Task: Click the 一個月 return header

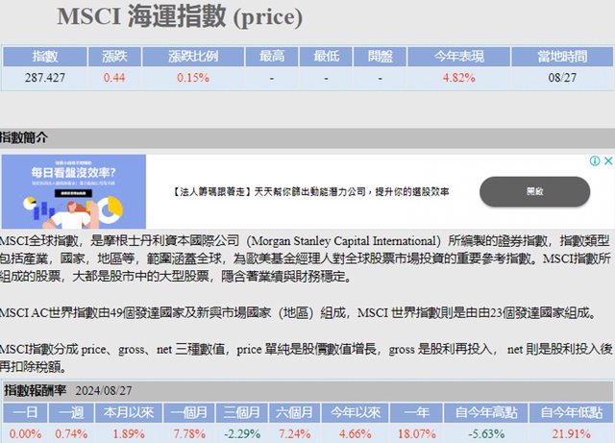Action: [x=189, y=412]
